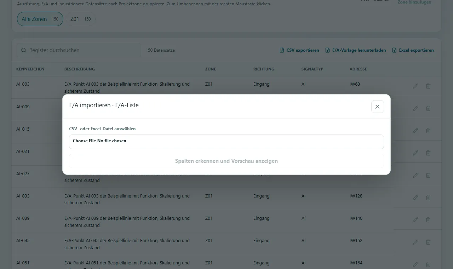Screen dimensions: 453x269
Task: Click the KENNZEICHEN column header
Action: (30, 69)
